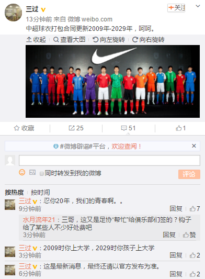Follow the user with +关注 button

click(x=176, y=8)
